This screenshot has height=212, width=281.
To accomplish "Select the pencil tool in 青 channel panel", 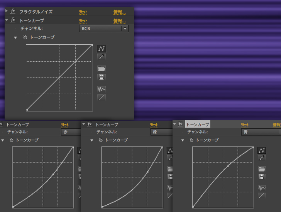I will point(262,158).
